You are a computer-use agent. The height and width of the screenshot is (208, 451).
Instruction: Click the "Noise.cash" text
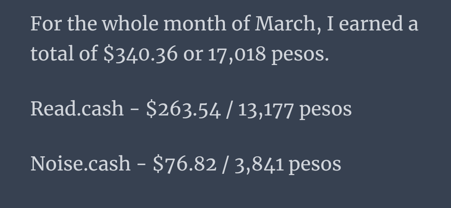(x=81, y=164)
